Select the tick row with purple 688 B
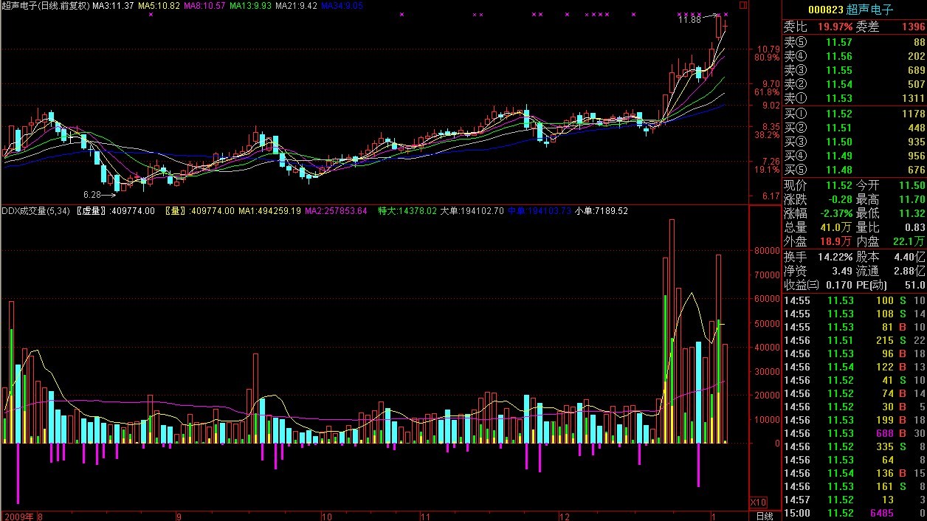The width and height of the screenshot is (927, 521). [x=854, y=434]
